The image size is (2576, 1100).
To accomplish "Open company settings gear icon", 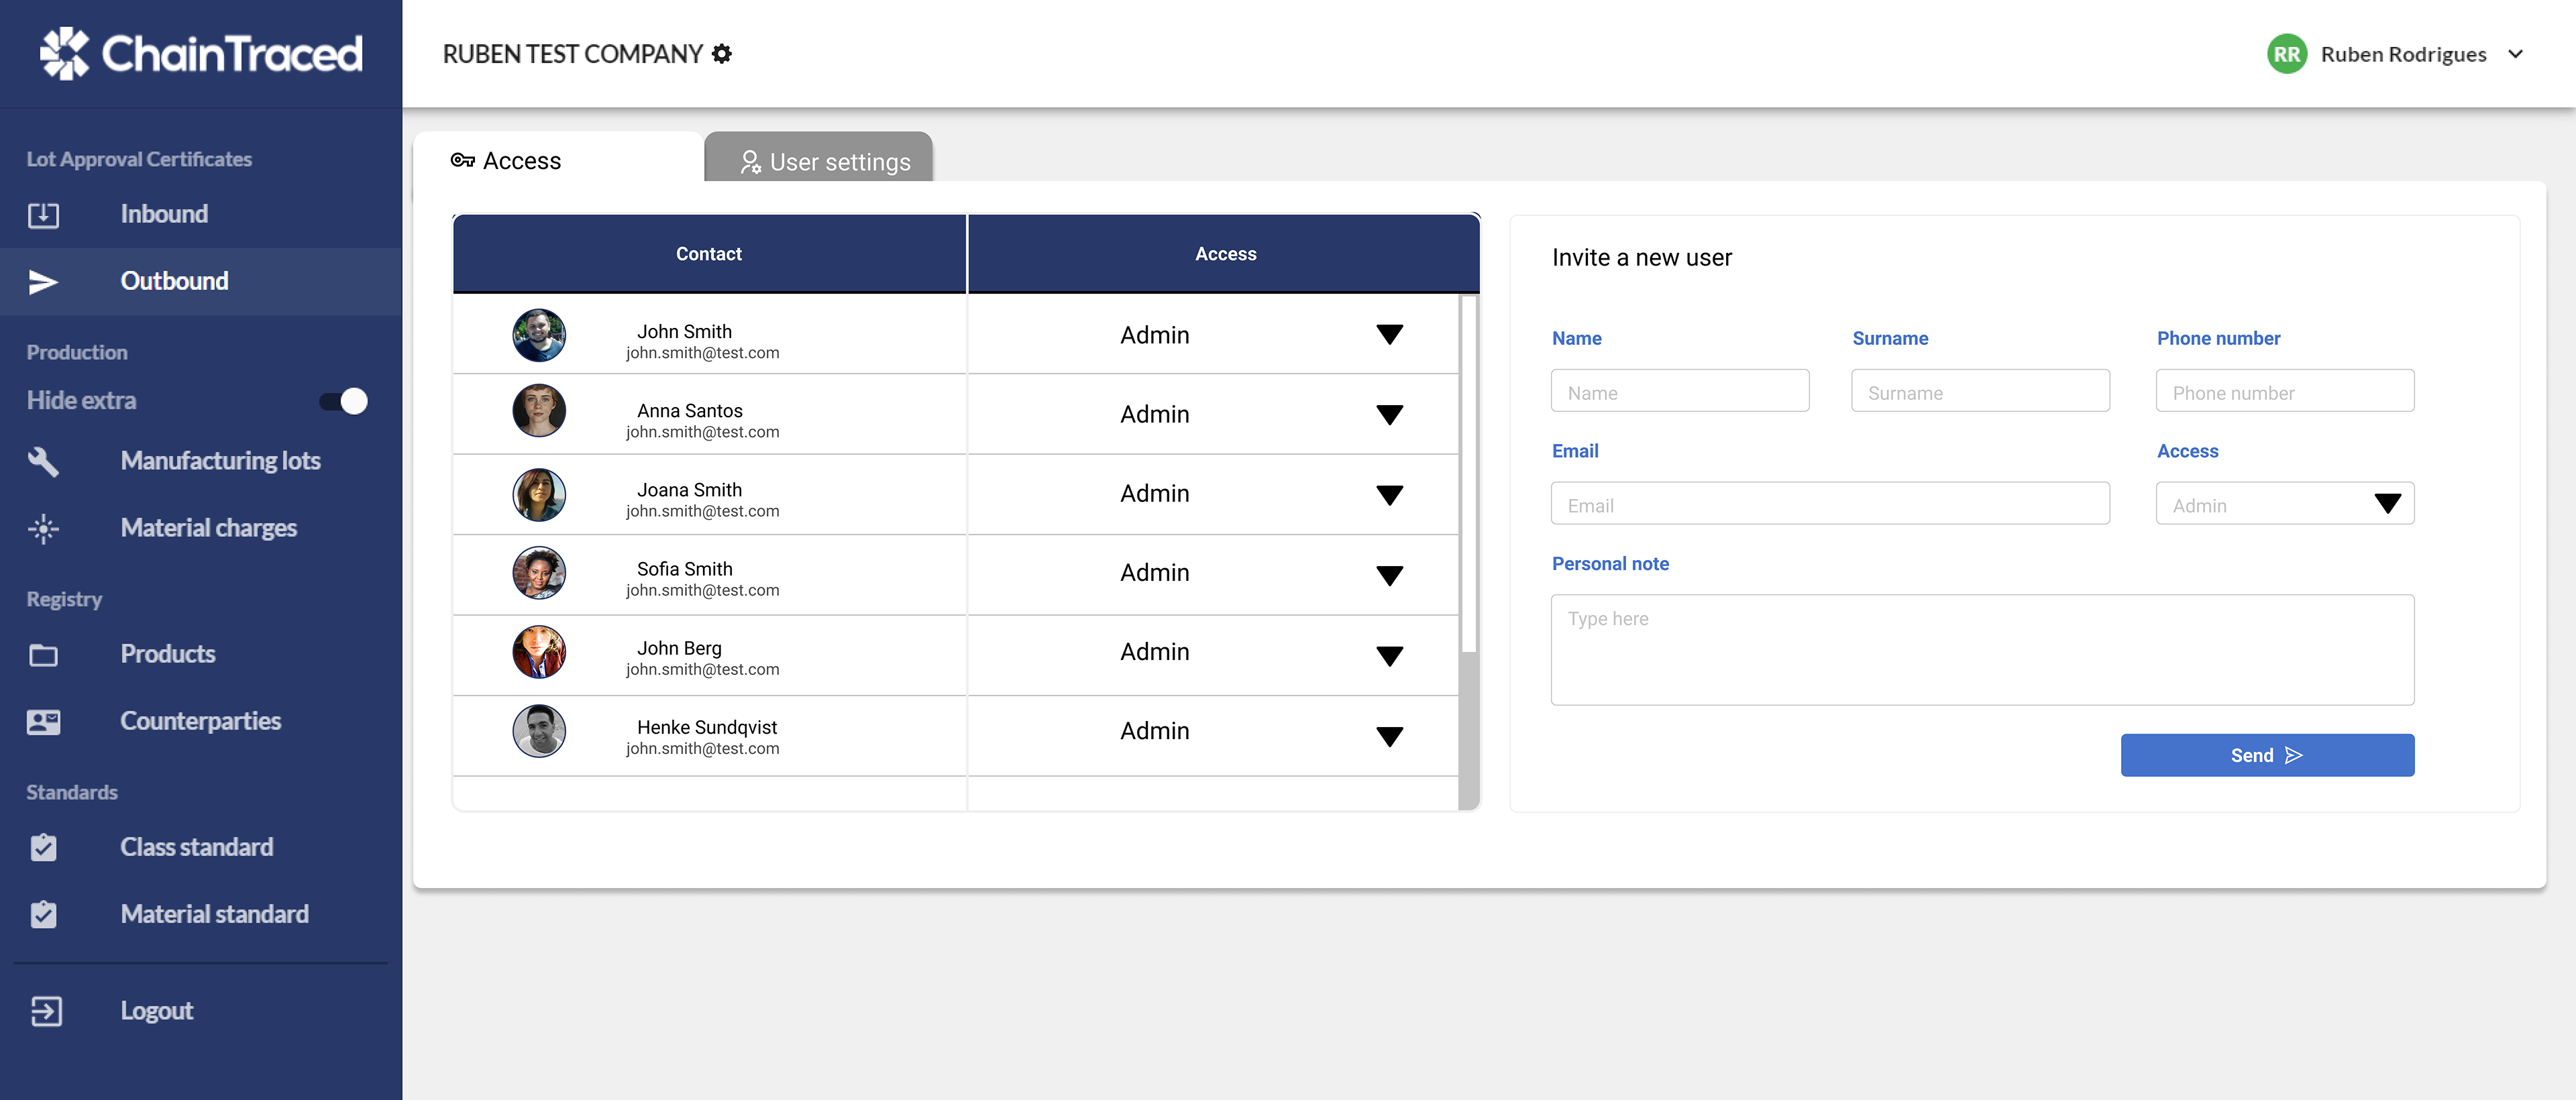I will coord(721,54).
